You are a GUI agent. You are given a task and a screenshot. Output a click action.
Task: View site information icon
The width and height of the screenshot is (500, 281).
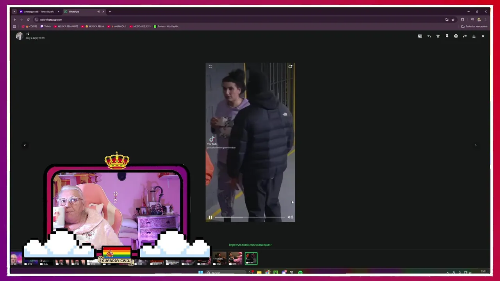pos(36,20)
